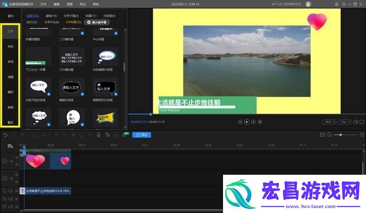Download the rounded rectangle dialog template
Image resolution: width=366 pixels, height=213 pixels.
point(116,94)
